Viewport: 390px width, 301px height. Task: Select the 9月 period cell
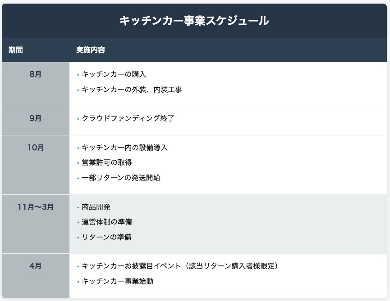(35, 119)
